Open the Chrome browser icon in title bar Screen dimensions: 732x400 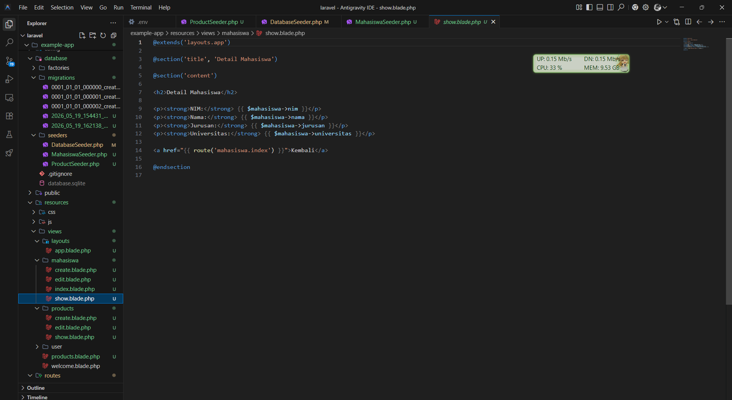(x=635, y=7)
